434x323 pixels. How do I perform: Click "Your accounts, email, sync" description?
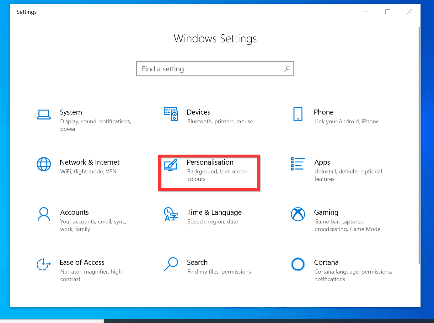(x=93, y=225)
